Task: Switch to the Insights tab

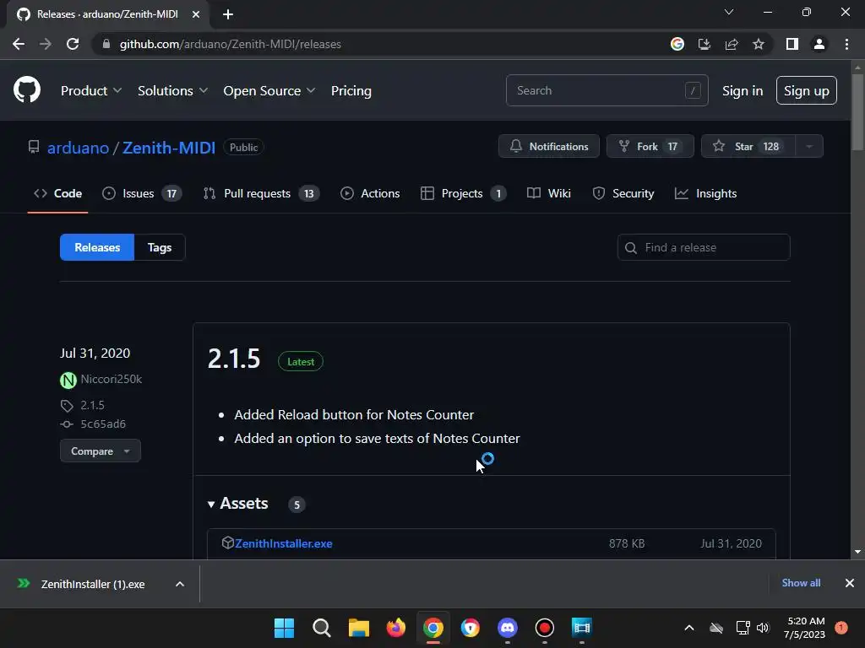Action: pyautogui.click(x=705, y=193)
